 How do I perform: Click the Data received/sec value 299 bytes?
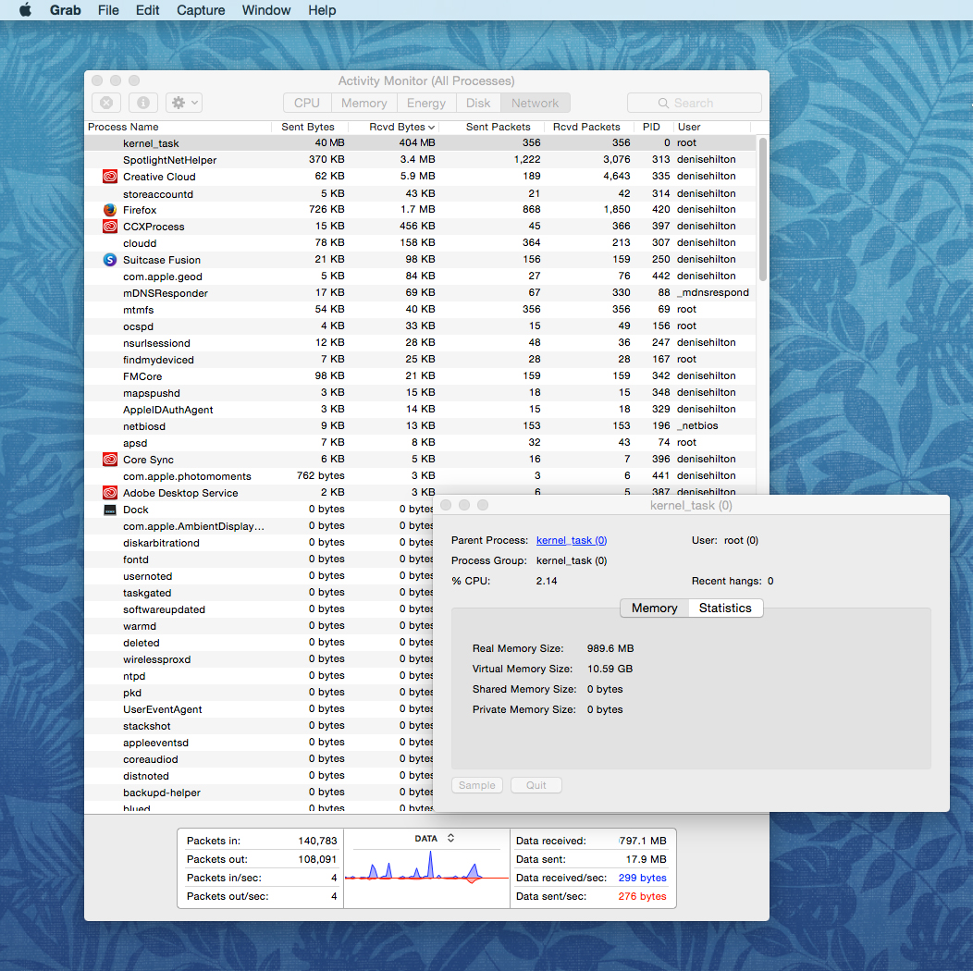[642, 878]
